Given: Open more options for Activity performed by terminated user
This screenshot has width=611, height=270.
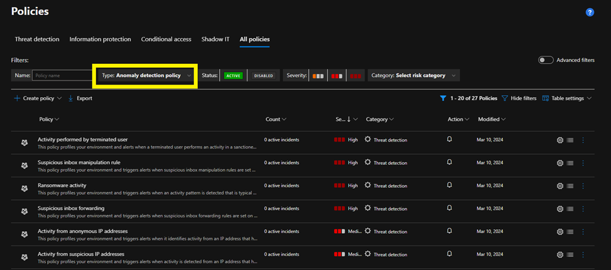Looking at the screenshot, I should [583, 140].
